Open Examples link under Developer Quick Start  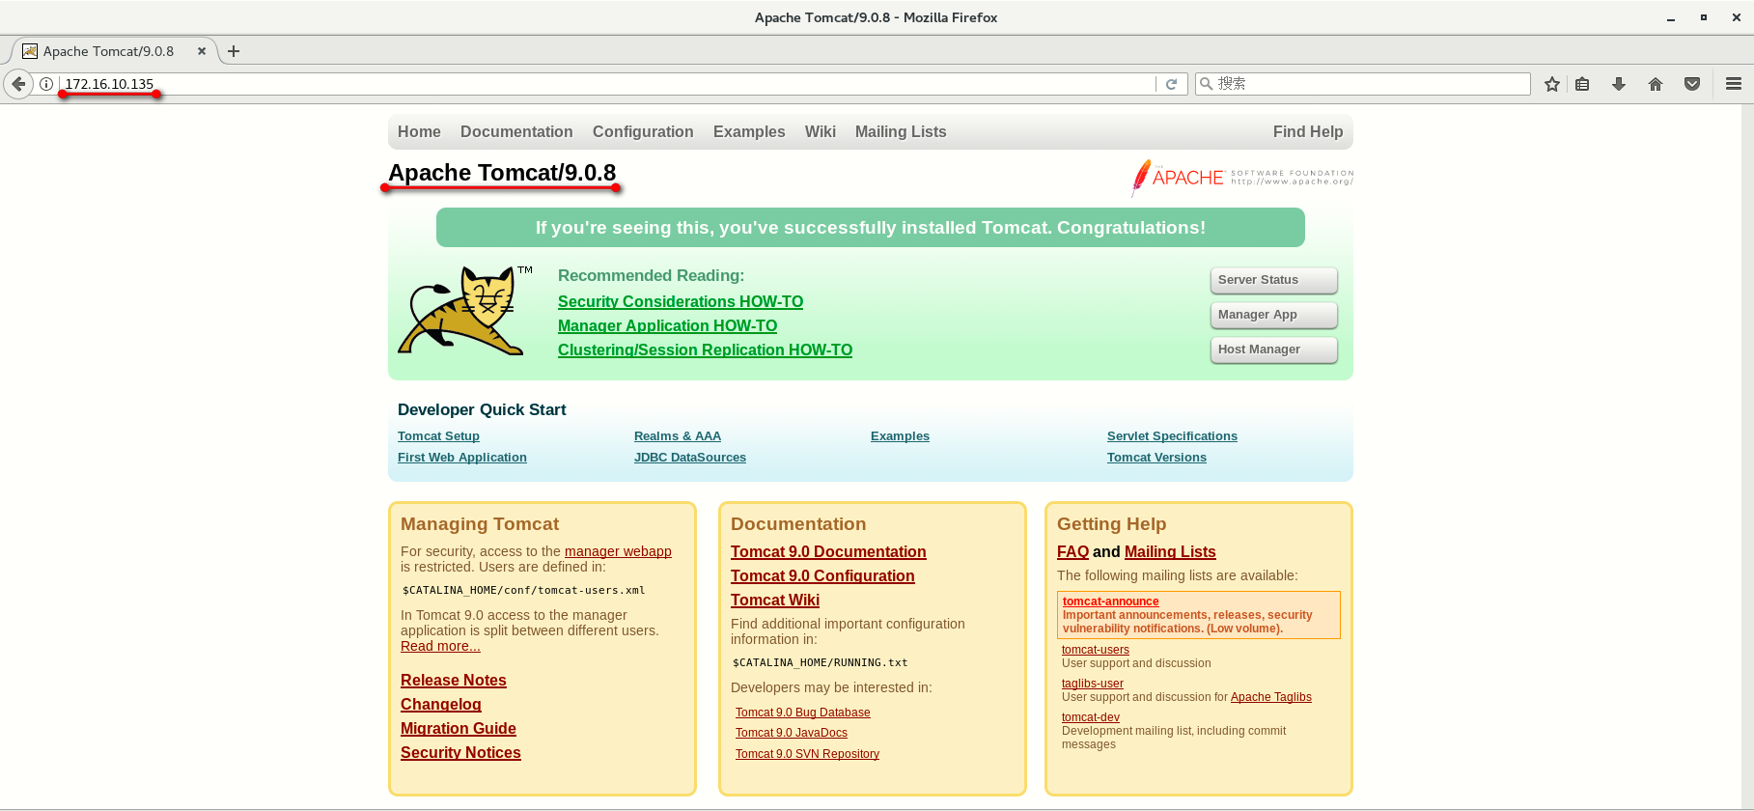(900, 436)
